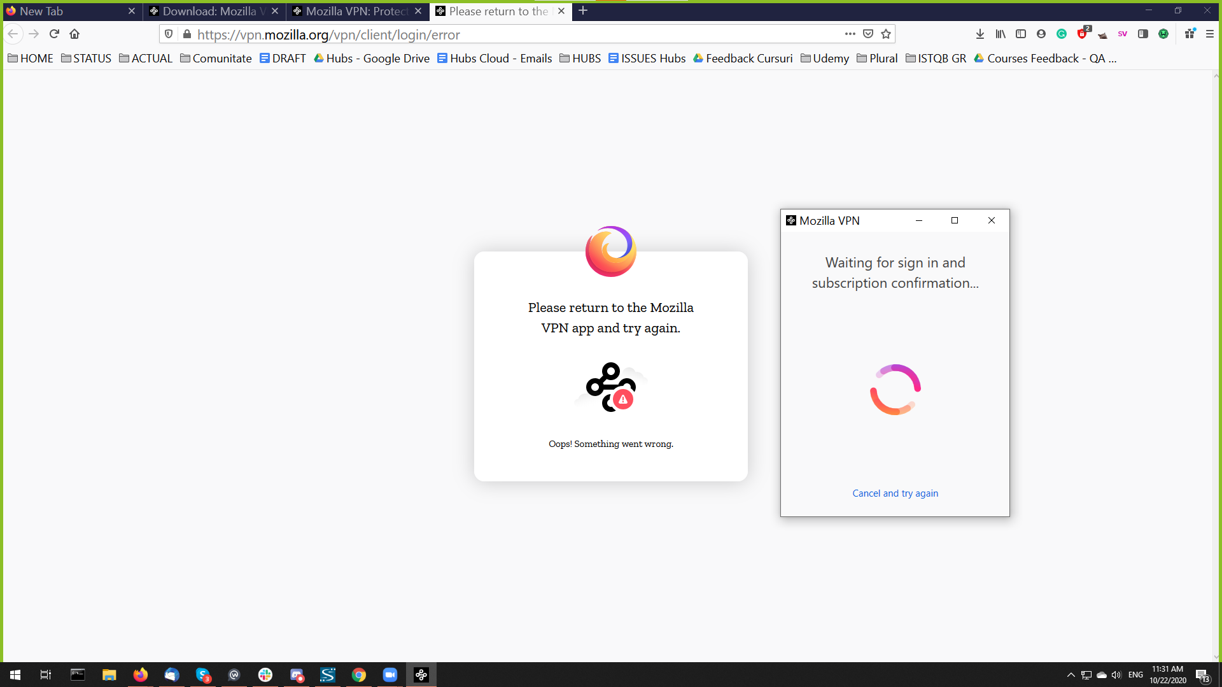This screenshot has width=1222, height=687.
Task: Click the Firefox Account profile icon
Action: [1041, 34]
